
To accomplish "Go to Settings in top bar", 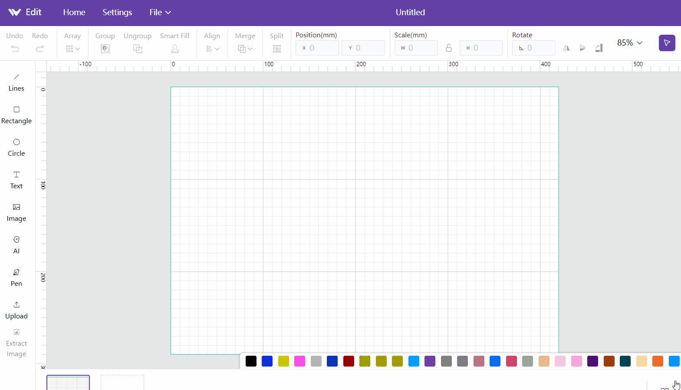I will click(x=117, y=13).
